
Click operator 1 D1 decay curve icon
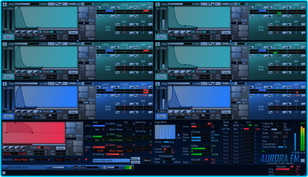pos(24,112)
